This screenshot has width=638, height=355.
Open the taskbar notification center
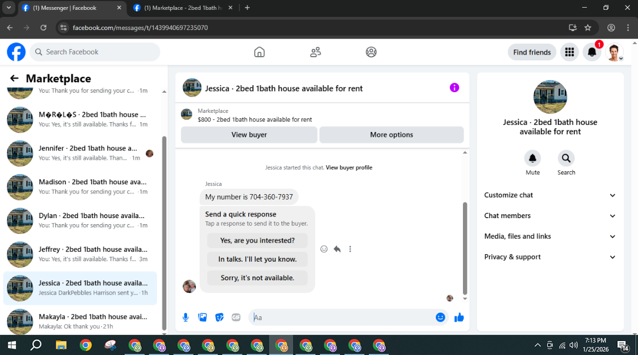(x=623, y=346)
